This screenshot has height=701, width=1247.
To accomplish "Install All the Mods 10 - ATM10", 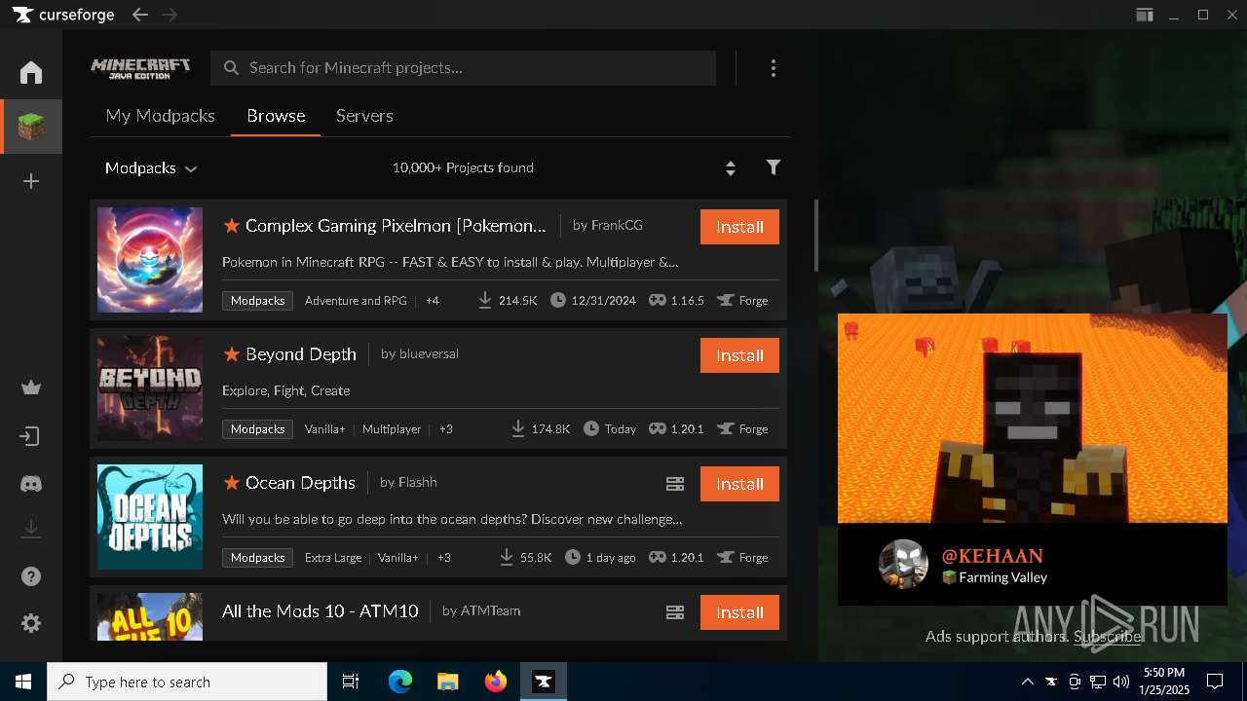I will 739,612.
